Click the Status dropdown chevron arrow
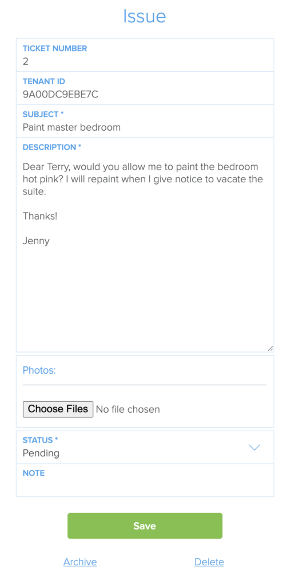283x587 pixels. point(254,447)
